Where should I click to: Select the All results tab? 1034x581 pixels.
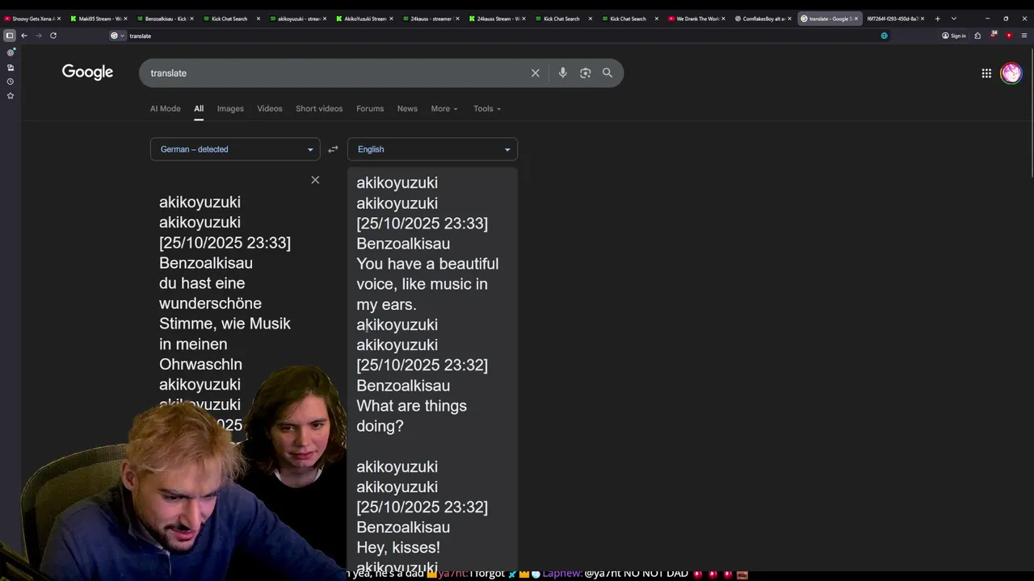pos(199,109)
